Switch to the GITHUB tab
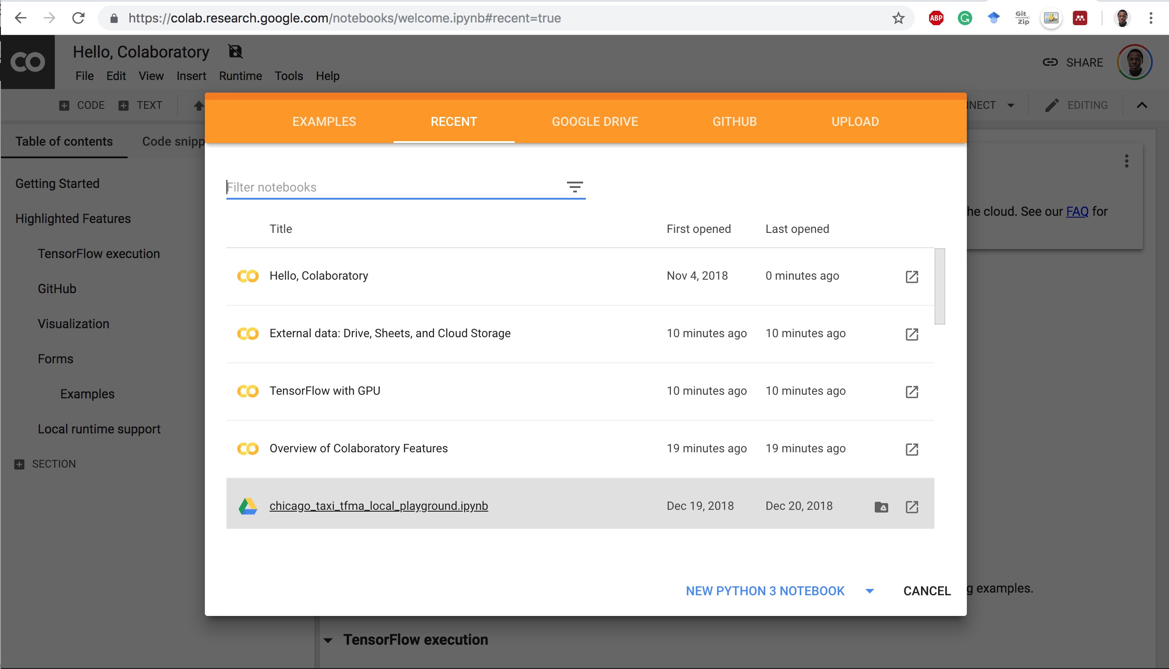 (735, 121)
